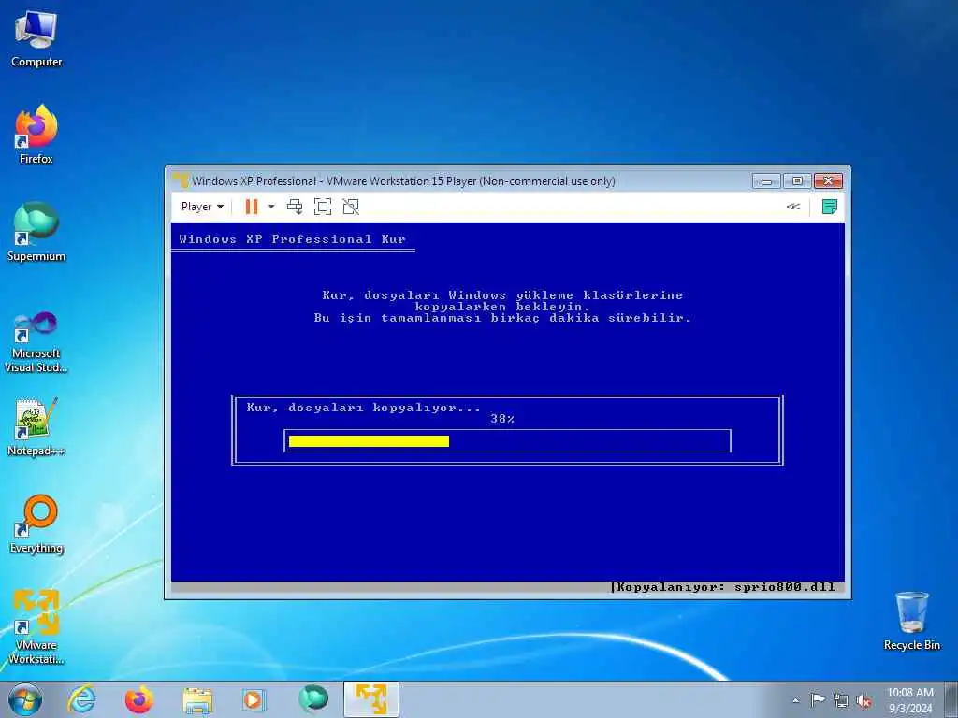Screen dimensions: 958x718
Task: Open the Player menu in VMware
Action: (x=202, y=207)
